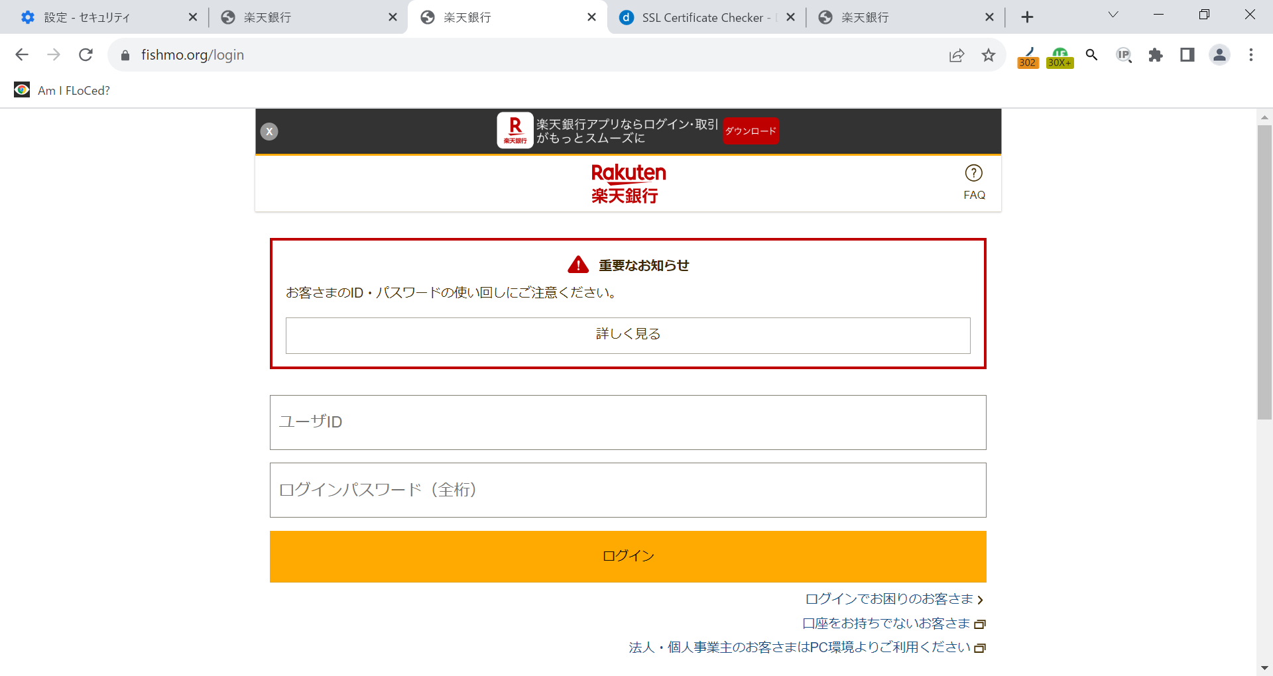Click the scrollbar down arrow
The width and height of the screenshot is (1273, 676).
click(x=1264, y=667)
